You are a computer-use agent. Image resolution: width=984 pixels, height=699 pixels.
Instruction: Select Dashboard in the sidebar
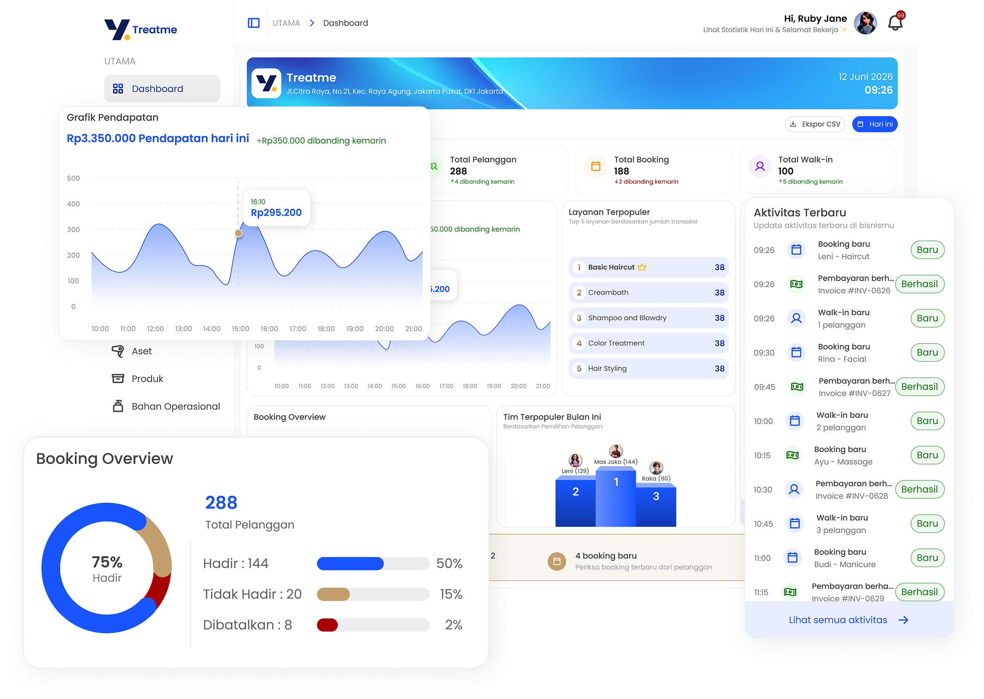[162, 88]
